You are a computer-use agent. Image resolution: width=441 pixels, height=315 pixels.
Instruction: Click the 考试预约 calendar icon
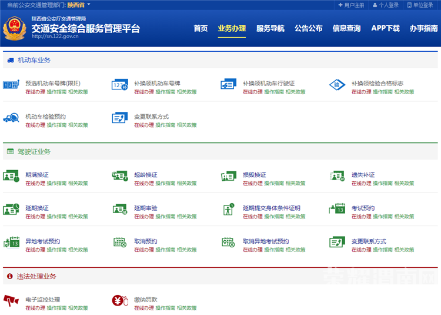click(x=337, y=210)
